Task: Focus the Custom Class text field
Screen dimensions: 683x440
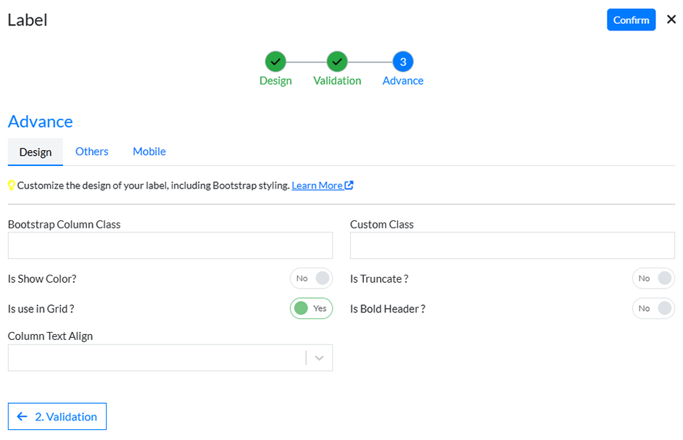Action: coord(512,246)
